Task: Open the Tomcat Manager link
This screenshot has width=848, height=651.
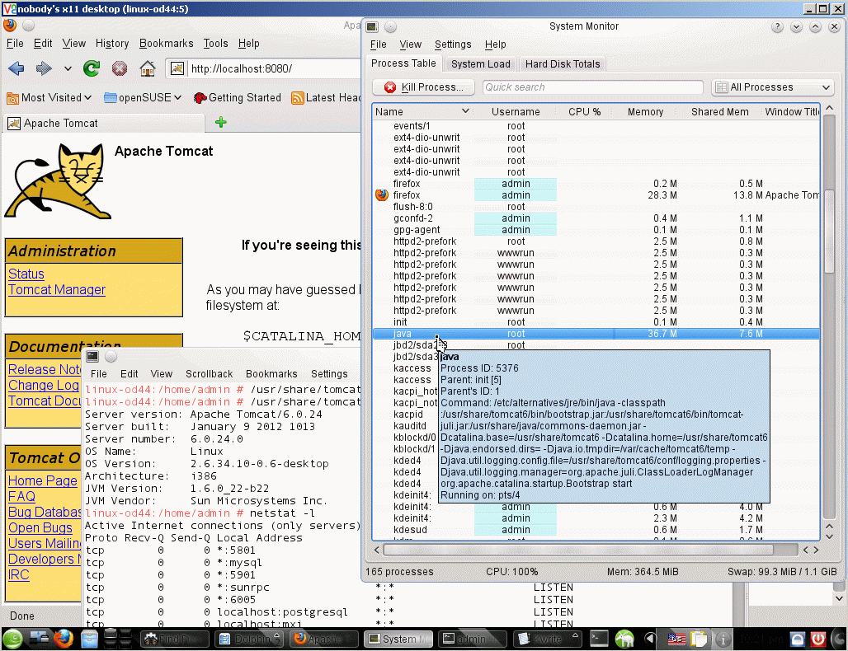Action: point(57,289)
